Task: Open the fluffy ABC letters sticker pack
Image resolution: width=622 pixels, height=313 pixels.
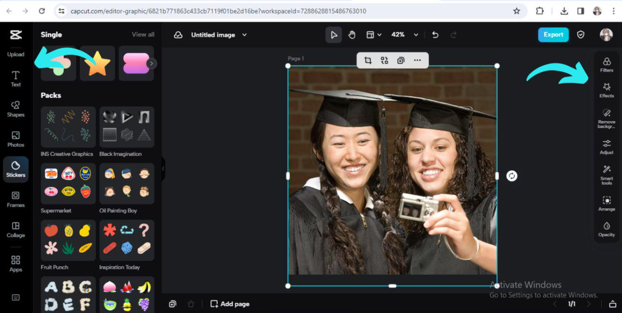Action: [x=68, y=295]
